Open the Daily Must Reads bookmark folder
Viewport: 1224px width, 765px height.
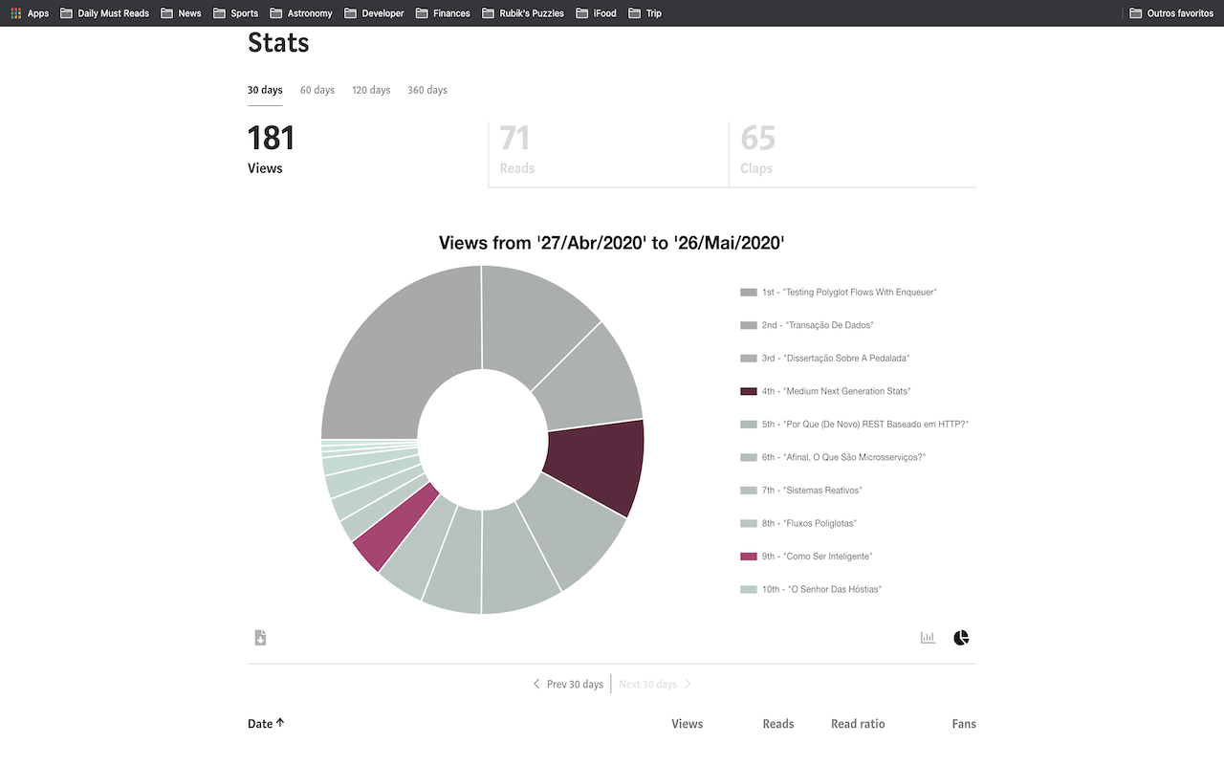pyautogui.click(x=104, y=13)
